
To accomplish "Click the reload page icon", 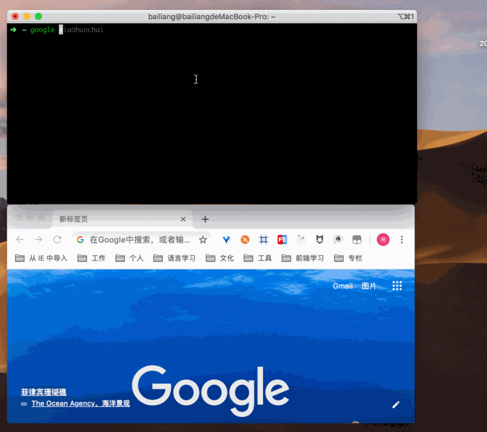I will (x=57, y=240).
